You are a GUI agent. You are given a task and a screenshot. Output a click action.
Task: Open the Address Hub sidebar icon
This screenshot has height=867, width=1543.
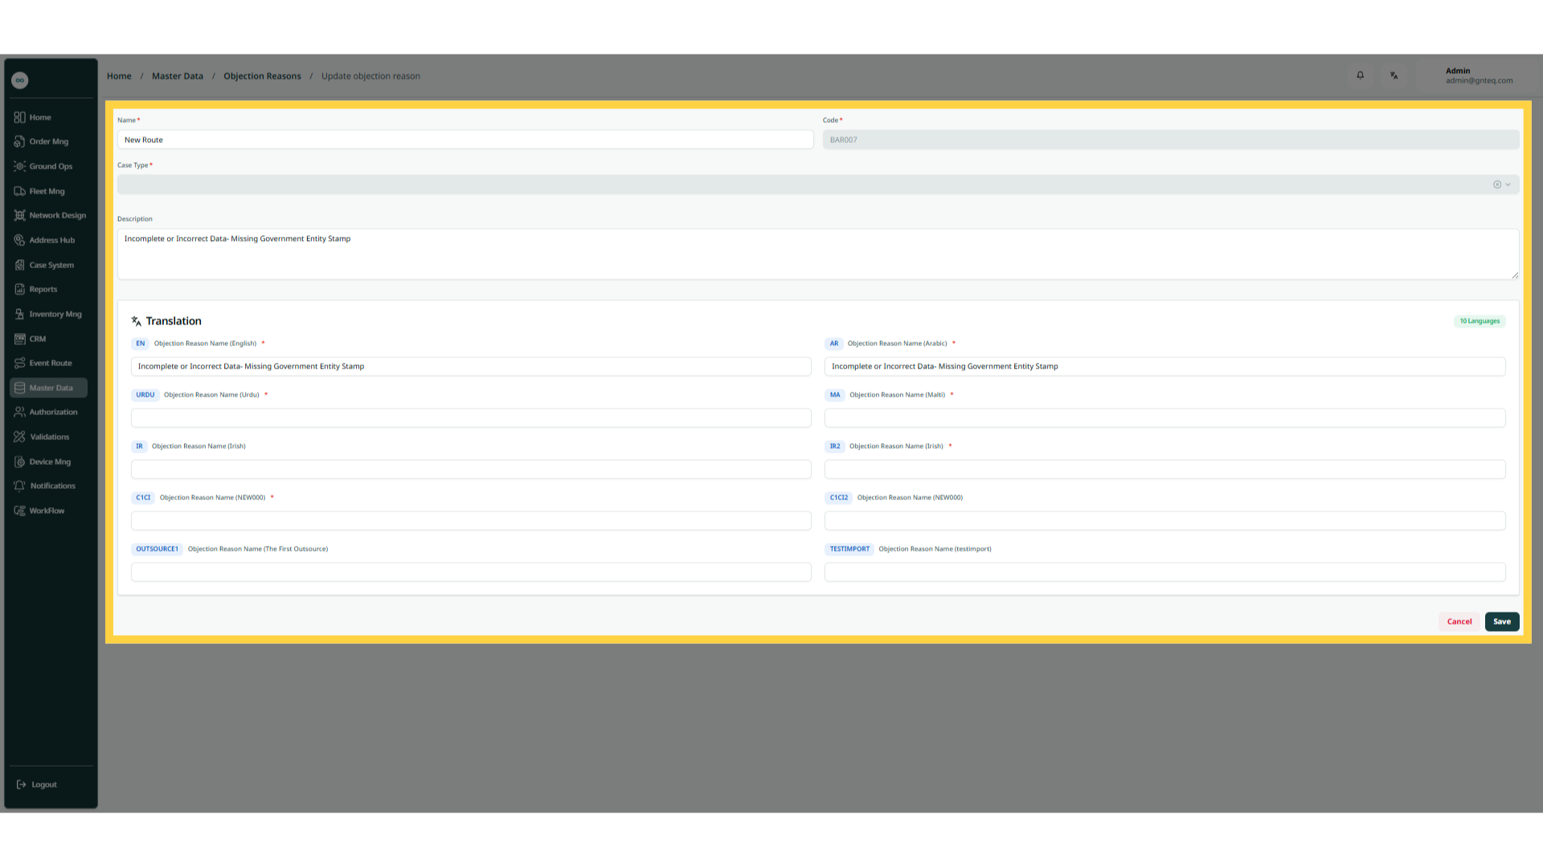[19, 240]
